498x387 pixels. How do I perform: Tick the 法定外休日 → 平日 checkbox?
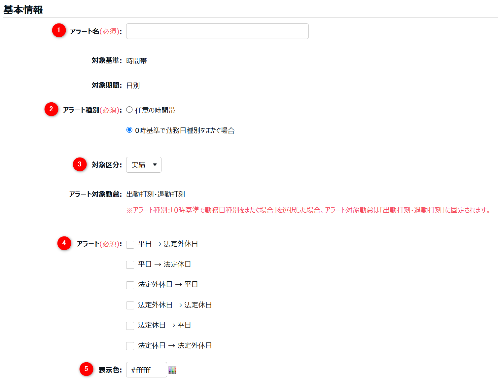[x=130, y=285]
